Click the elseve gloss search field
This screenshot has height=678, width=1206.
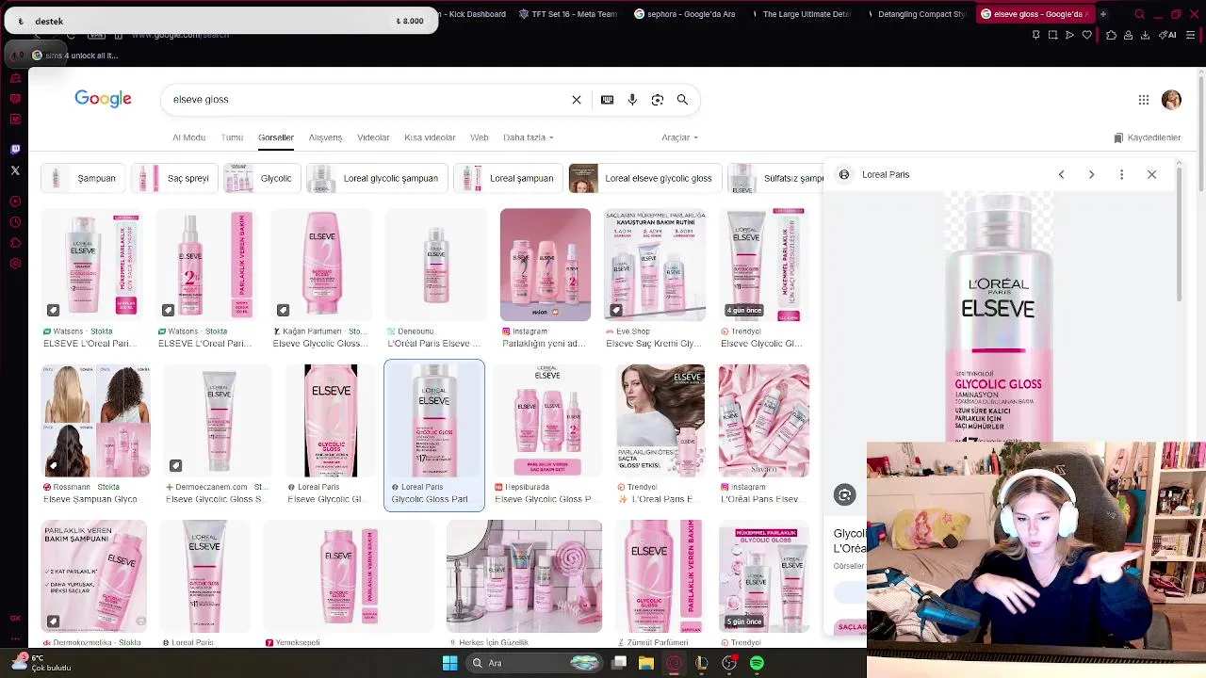pos(367,99)
